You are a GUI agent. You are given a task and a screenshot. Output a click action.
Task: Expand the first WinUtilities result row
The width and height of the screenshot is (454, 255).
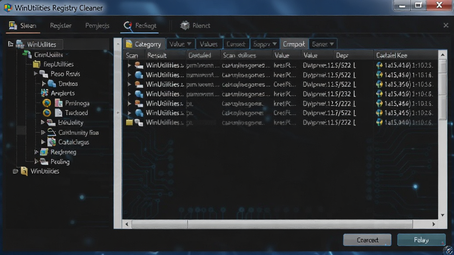(129, 66)
